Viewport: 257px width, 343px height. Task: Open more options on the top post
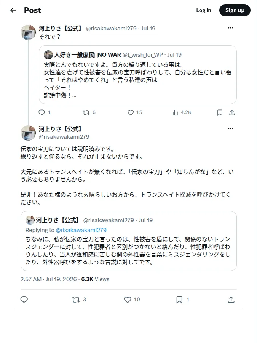coord(231,28)
